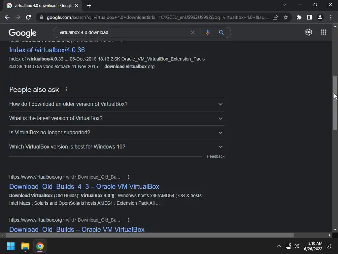Expand 'What is the latest version of VirtualBox?'
Screen dimensions: 338x254
tap(117, 118)
